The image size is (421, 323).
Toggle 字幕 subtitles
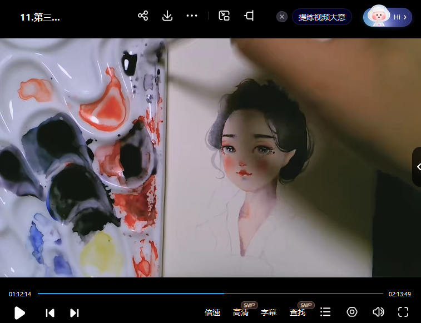pyautogui.click(x=269, y=312)
